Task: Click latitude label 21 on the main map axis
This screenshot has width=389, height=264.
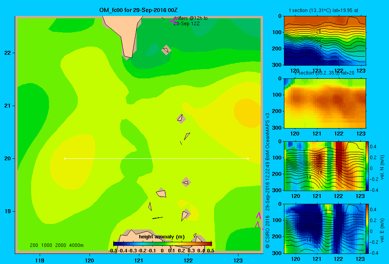Action: [8, 106]
